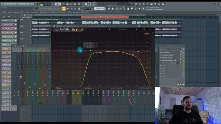Click Pro-Q Help button

[x=144, y=30]
